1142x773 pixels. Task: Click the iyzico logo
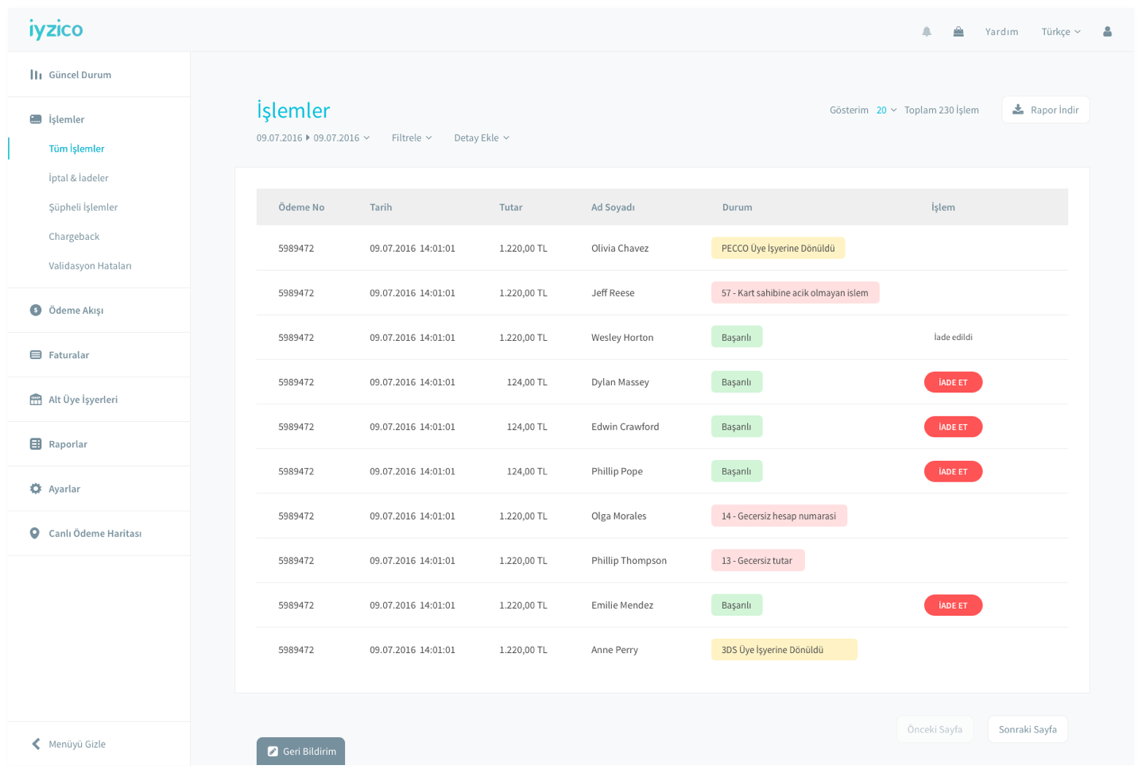click(56, 30)
